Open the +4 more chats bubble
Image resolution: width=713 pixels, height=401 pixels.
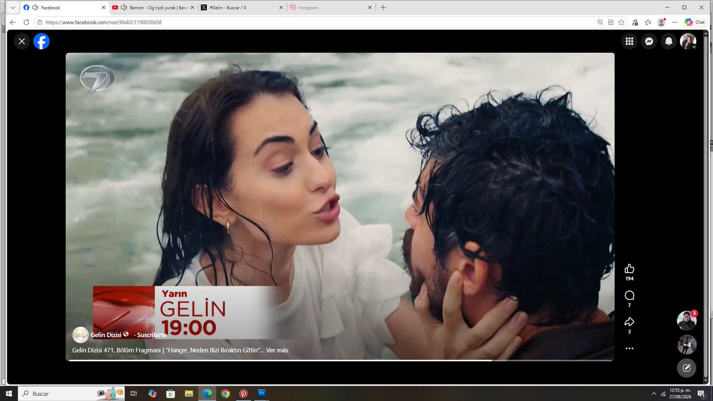[686, 344]
